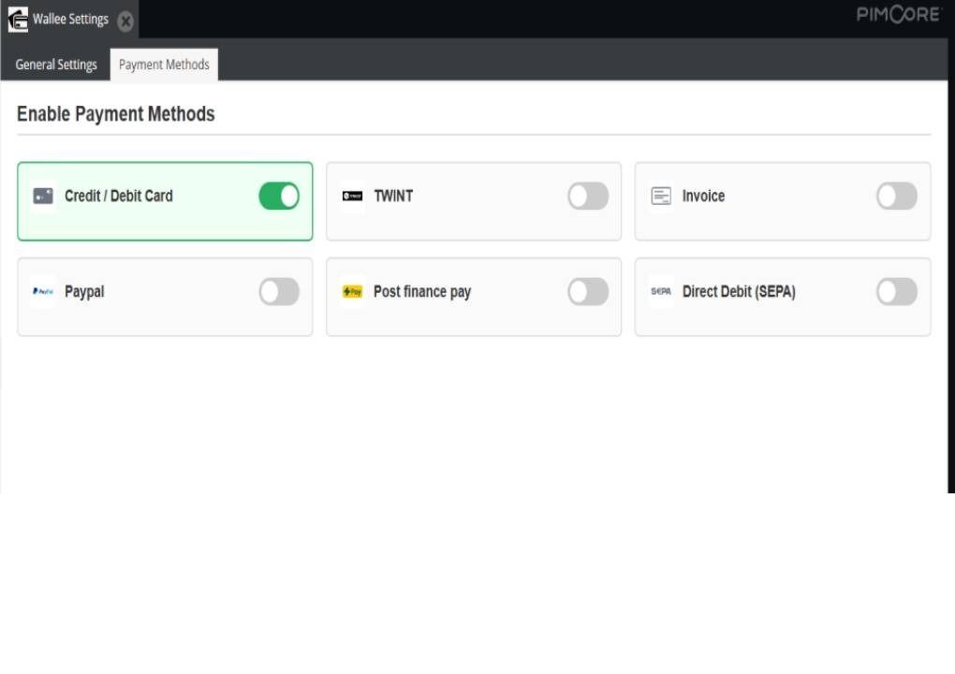
Task: Click the Invoice document icon
Action: tap(661, 196)
